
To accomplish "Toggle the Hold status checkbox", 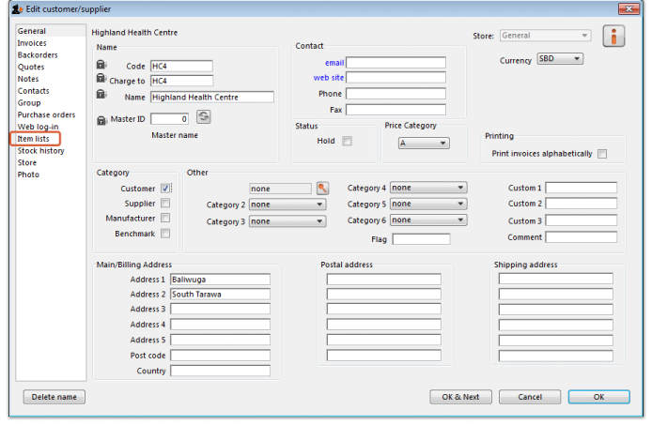I will 347,142.
